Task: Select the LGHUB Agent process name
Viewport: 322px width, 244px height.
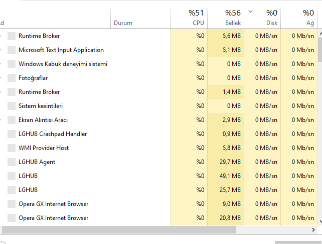Action: (37, 162)
